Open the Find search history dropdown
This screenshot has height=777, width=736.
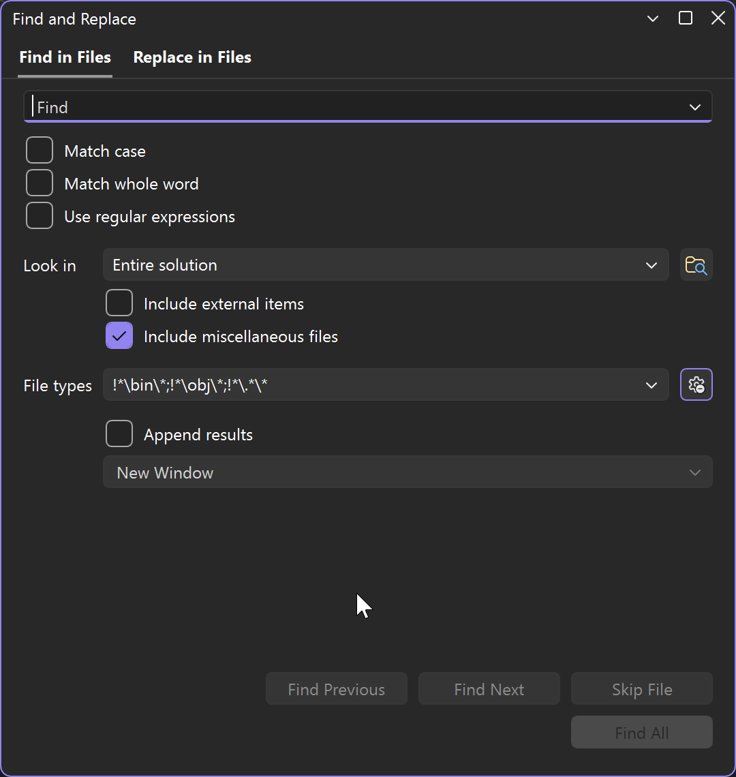(694, 107)
